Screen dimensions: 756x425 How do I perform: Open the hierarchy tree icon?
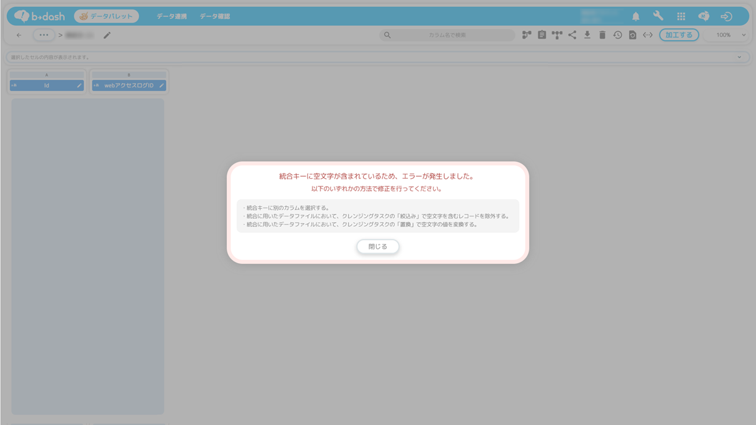[x=557, y=35]
